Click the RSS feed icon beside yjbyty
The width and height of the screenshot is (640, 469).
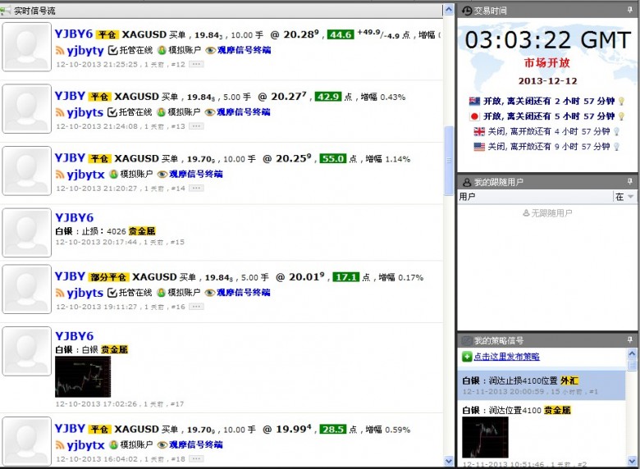pyautogui.click(x=60, y=50)
